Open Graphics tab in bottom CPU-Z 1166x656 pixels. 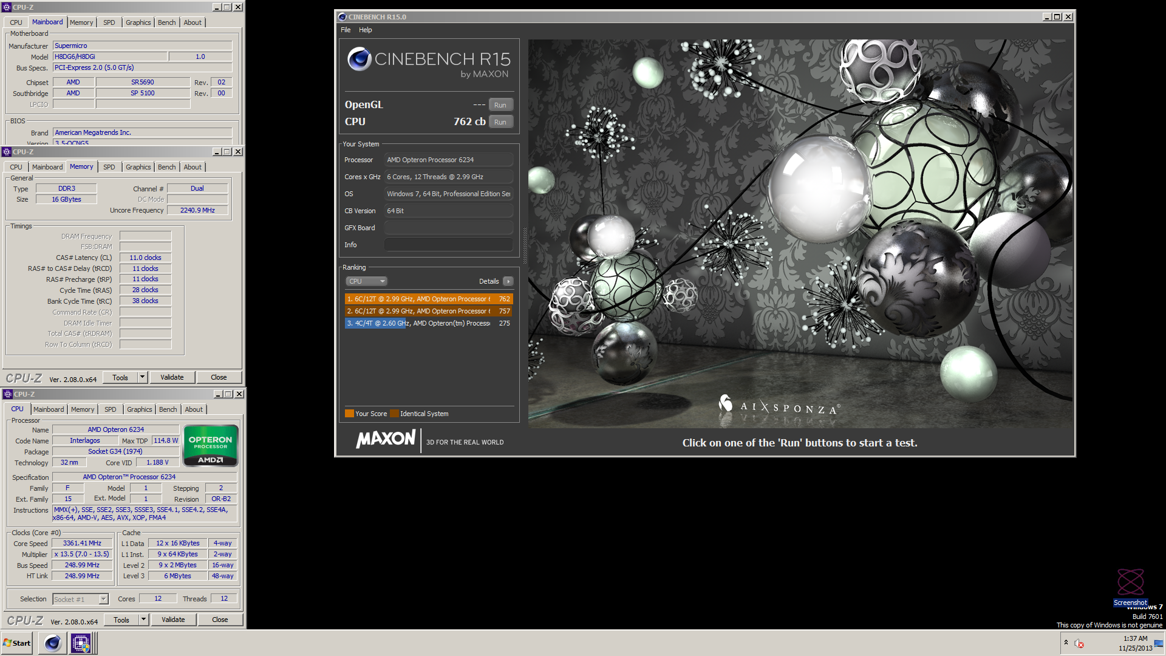coord(140,409)
